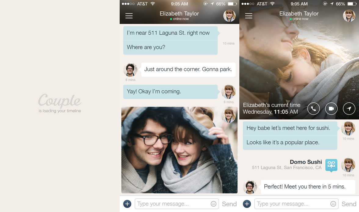Image resolution: width=359 pixels, height=212 pixels.
Task: Open the Domo Sushi place icon
Action: [x=331, y=165]
